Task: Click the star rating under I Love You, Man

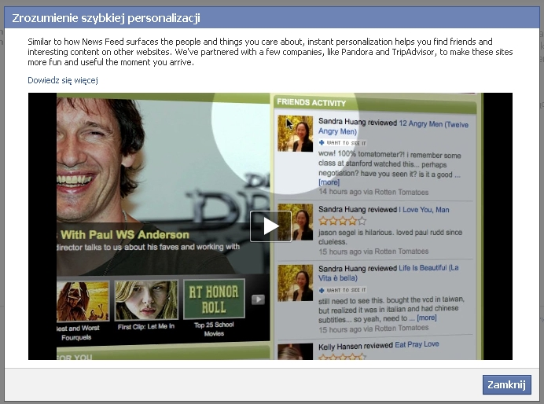Action: pyautogui.click(x=342, y=221)
